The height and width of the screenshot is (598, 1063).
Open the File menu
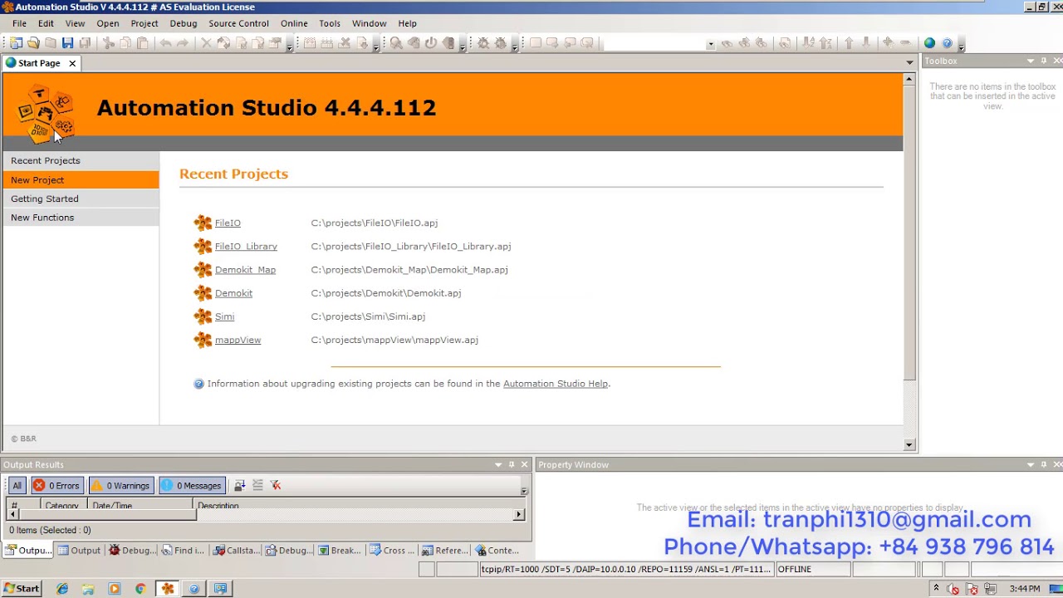(x=19, y=23)
